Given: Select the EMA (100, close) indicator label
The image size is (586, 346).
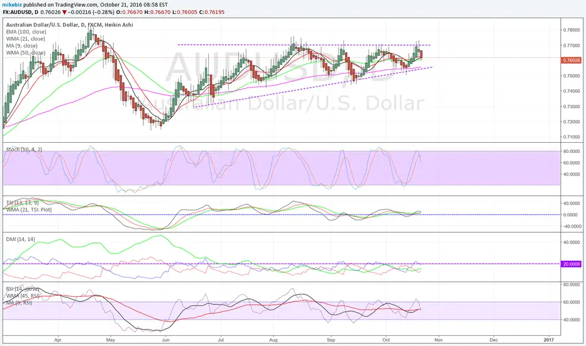Looking at the screenshot, I should pos(26,32).
